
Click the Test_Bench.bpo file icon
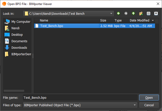[37, 26]
